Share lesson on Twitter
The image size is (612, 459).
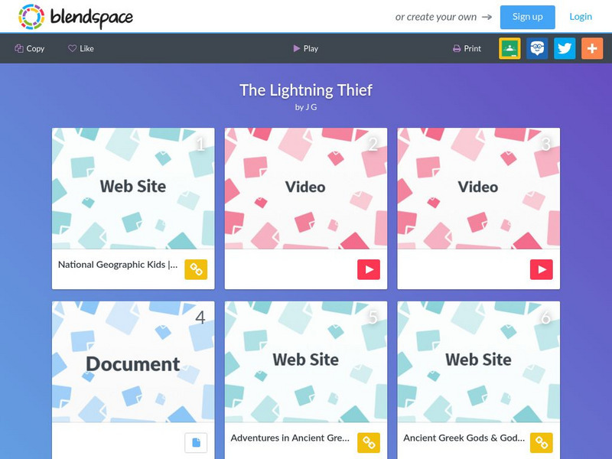(565, 48)
